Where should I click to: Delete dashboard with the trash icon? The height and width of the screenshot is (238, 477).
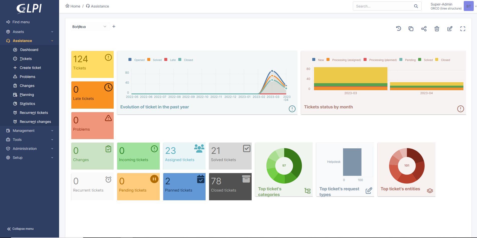pos(437,29)
